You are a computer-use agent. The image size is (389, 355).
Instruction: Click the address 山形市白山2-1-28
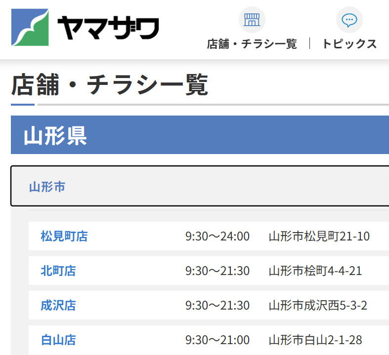coord(315,340)
